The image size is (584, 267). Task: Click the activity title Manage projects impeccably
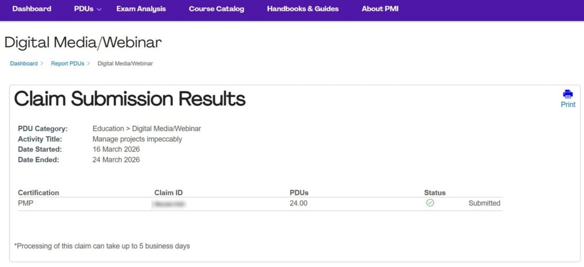[137, 139]
